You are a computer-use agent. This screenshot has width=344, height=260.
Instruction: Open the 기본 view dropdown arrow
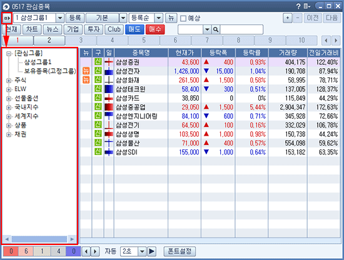[x=123, y=18]
